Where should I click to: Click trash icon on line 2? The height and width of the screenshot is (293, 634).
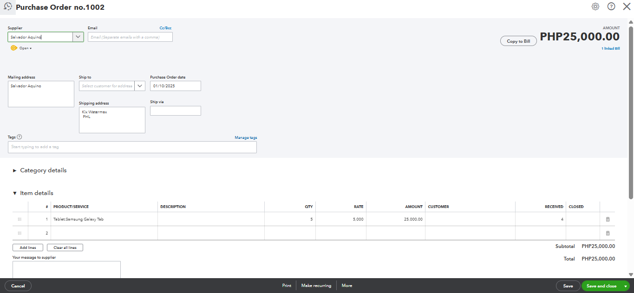(x=608, y=233)
